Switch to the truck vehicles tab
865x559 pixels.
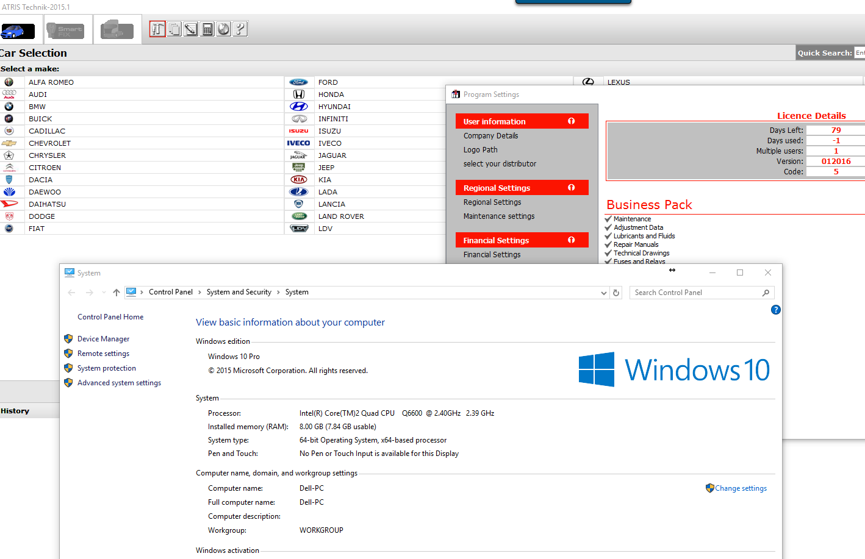pos(117,29)
